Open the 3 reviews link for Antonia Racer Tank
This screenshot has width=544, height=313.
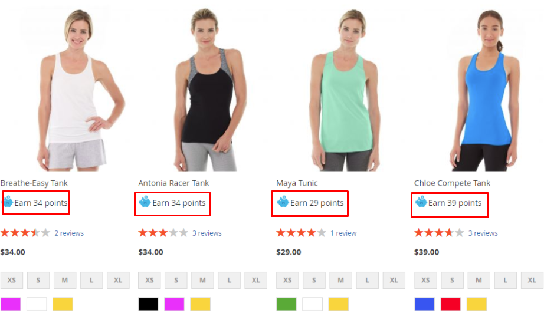207,233
